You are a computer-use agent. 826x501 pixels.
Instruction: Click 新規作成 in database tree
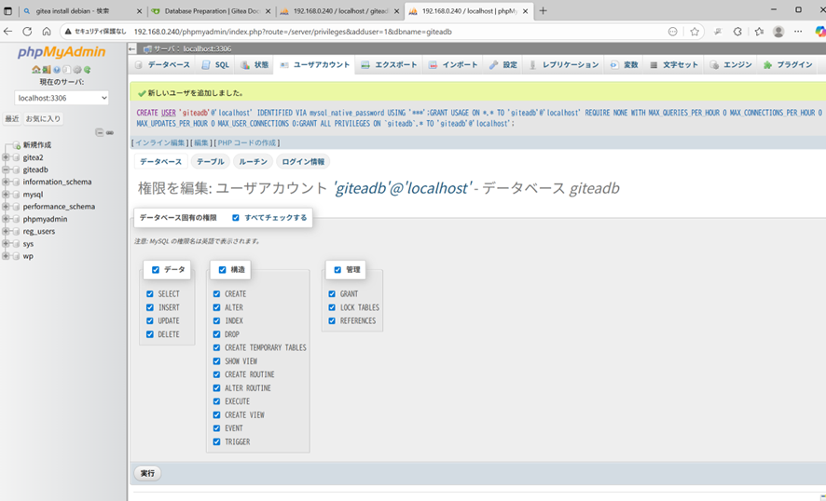pyautogui.click(x=37, y=144)
